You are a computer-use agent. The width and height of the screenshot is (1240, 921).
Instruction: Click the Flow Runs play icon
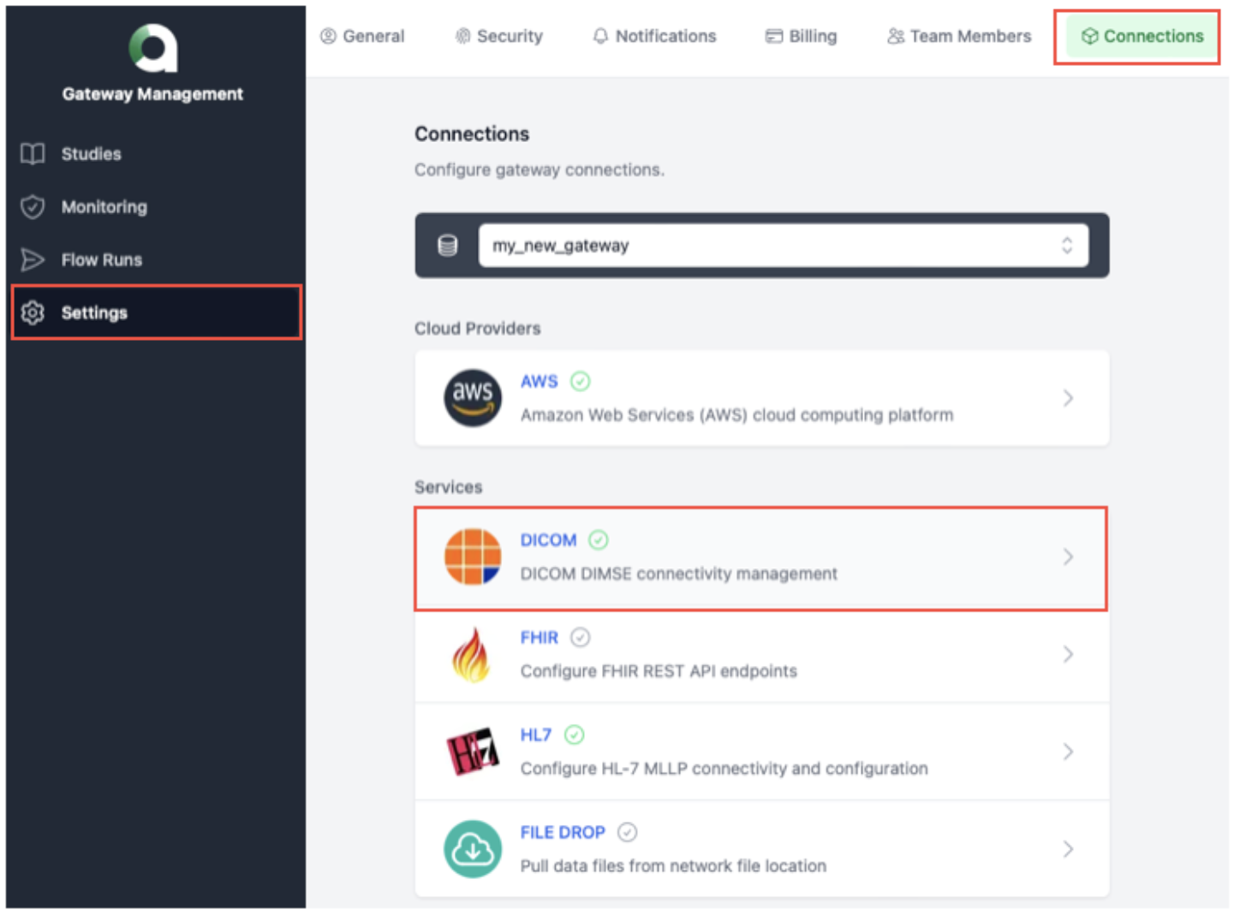pyautogui.click(x=33, y=260)
